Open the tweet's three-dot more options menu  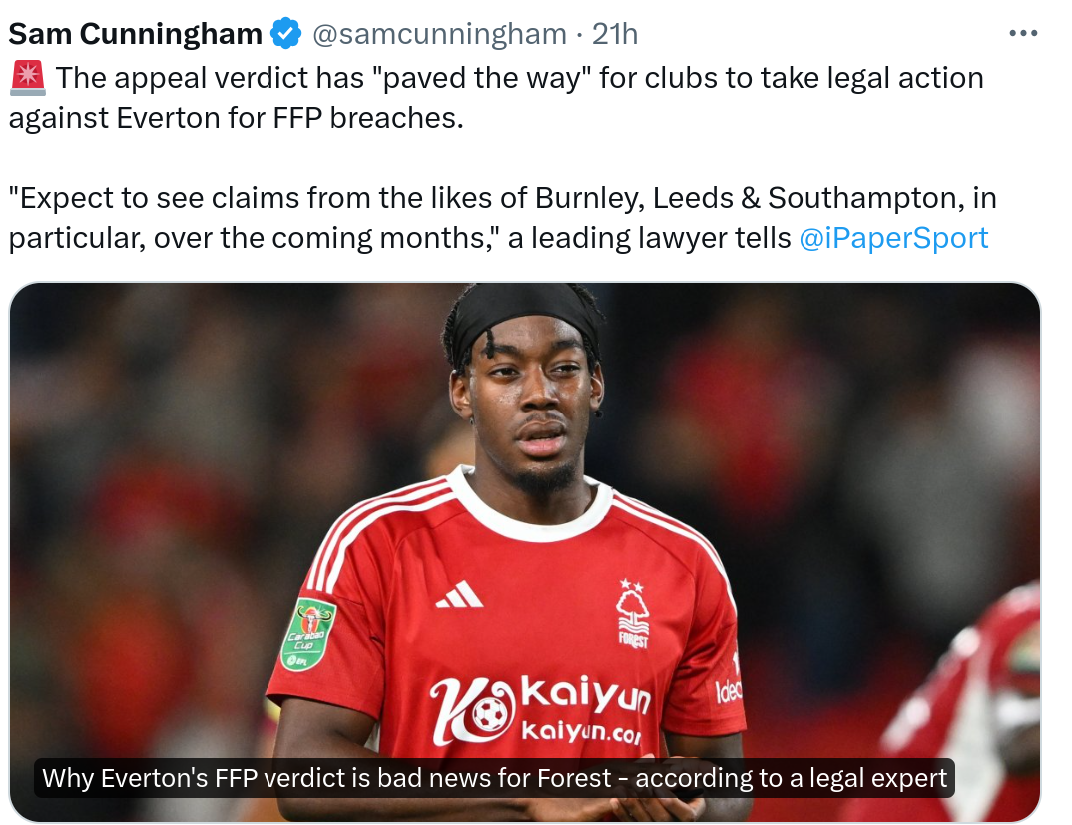click(1023, 34)
